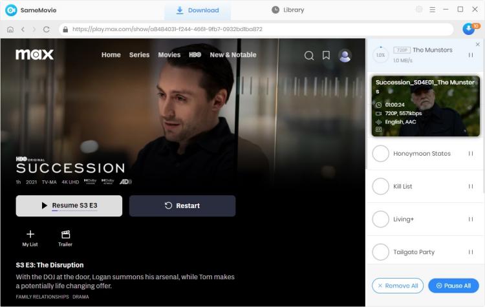485x307 pixels.
Task: Click the Restart button
Action: click(x=182, y=206)
